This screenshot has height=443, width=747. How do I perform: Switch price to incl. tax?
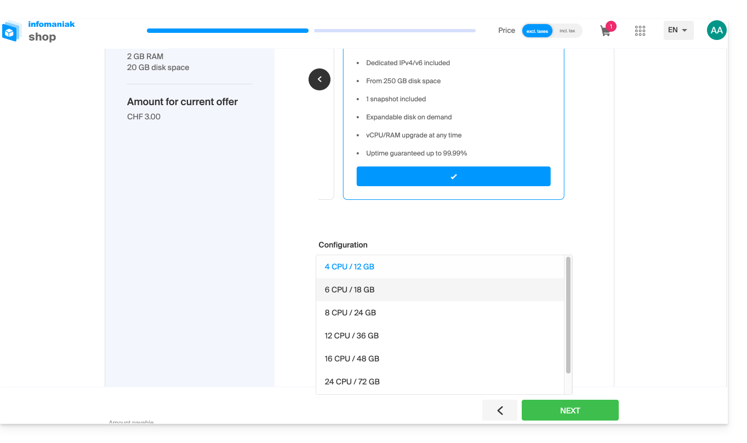coord(567,31)
